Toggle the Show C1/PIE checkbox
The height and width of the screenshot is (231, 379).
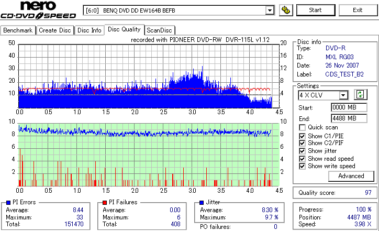302,136
